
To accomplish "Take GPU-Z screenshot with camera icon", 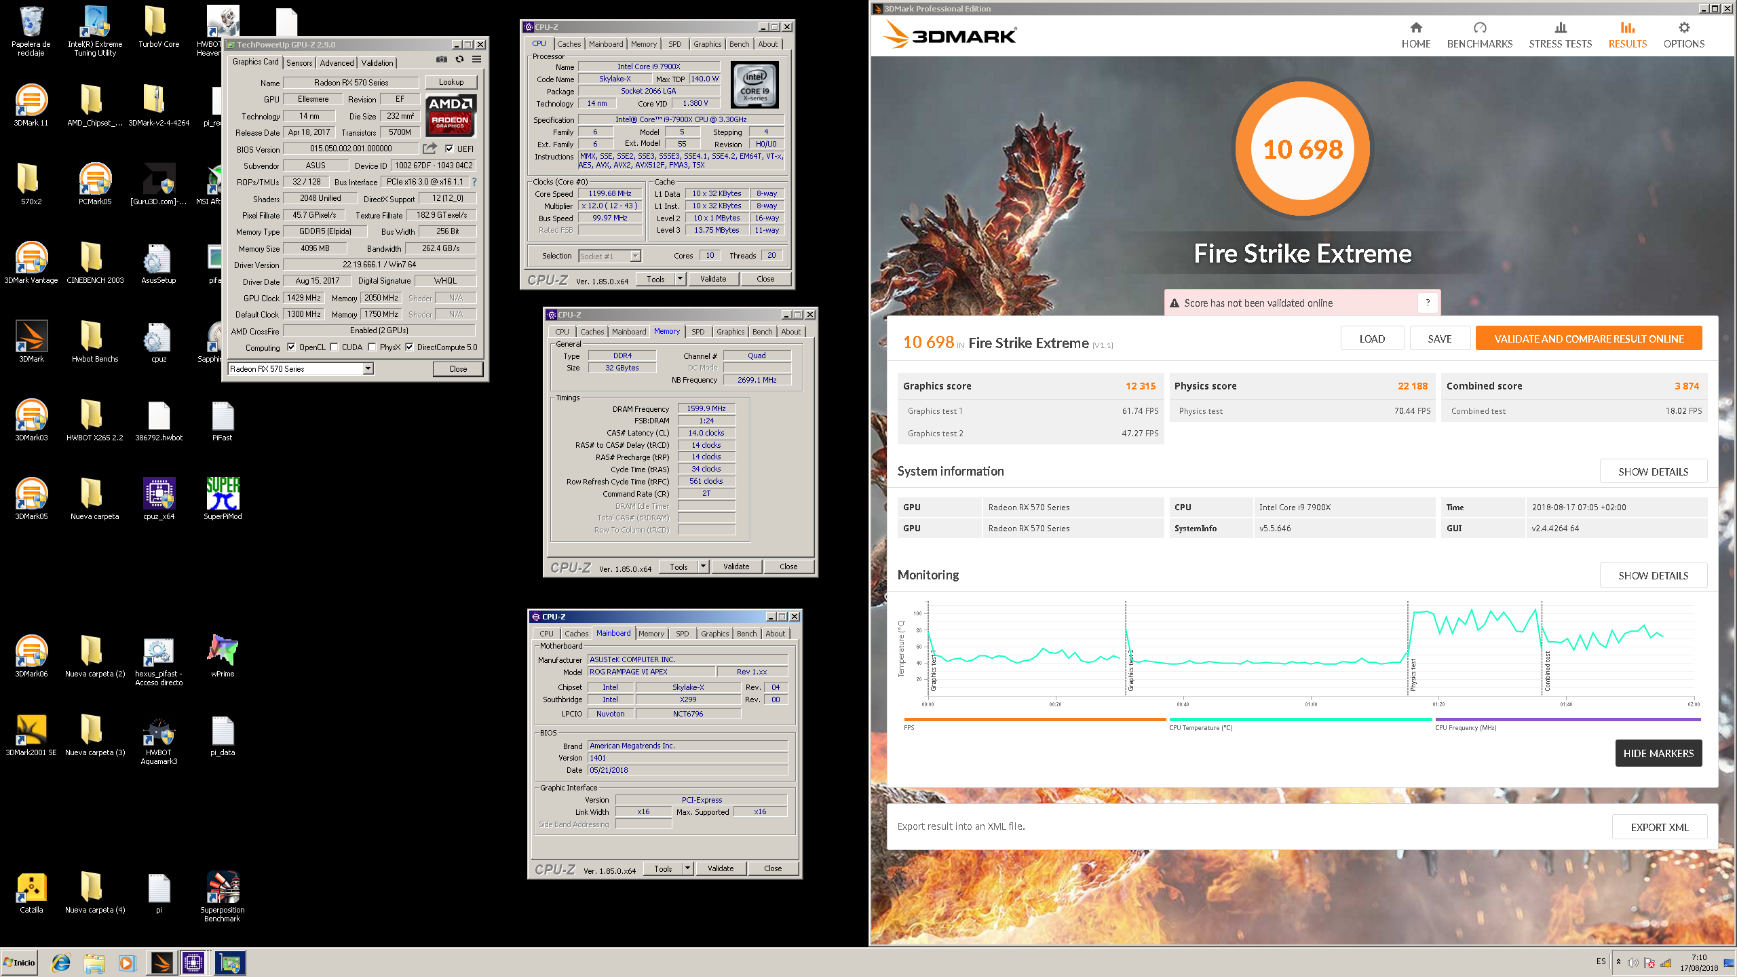I will pyautogui.click(x=442, y=60).
